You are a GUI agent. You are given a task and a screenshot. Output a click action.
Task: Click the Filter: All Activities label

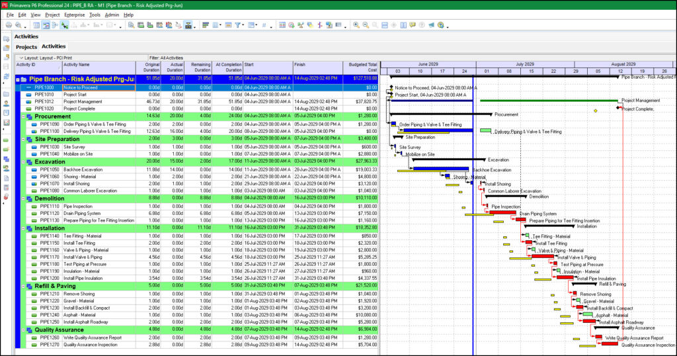[x=166, y=58]
